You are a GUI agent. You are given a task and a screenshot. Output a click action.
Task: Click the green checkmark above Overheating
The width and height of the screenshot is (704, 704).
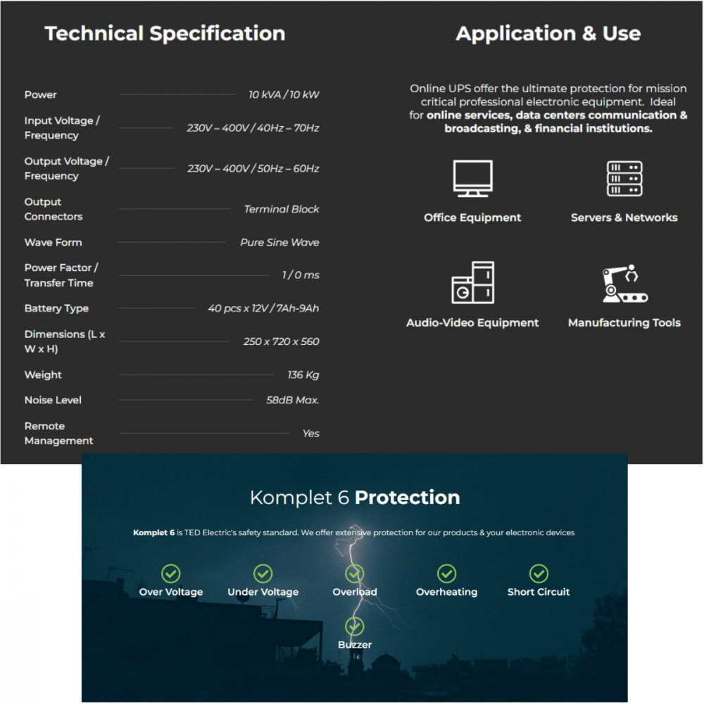pyautogui.click(x=446, y=573)
